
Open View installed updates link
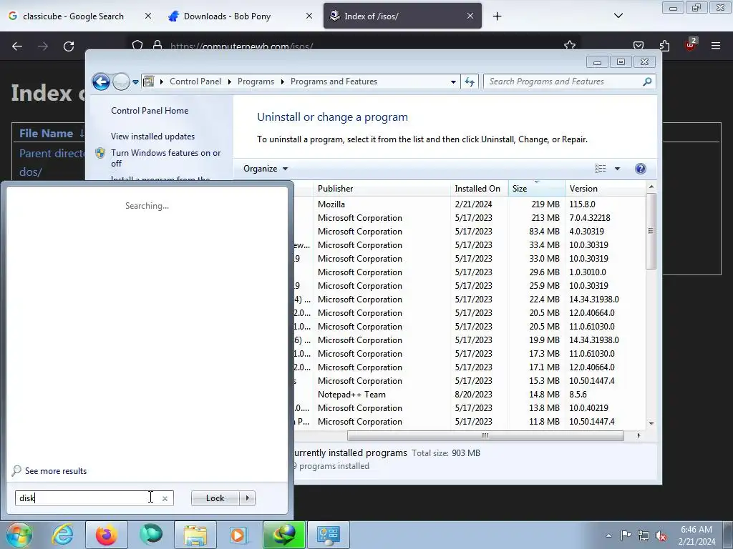[x=153, y=137]
